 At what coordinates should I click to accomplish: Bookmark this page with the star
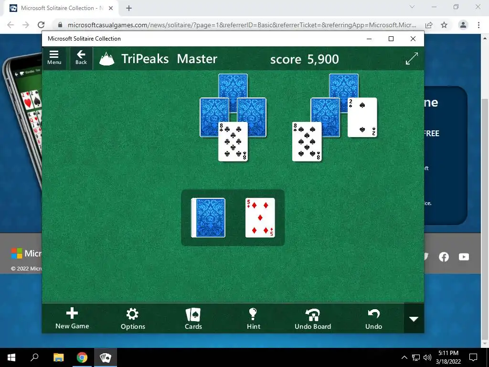pyautogui.click(x=444, y=25)
